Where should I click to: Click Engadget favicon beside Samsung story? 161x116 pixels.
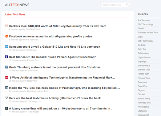[7, 46]
